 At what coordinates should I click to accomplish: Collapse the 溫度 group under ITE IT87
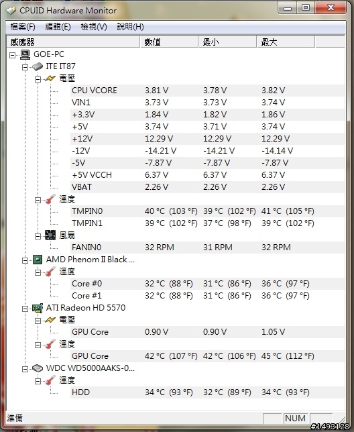click(x=38, y=200)
